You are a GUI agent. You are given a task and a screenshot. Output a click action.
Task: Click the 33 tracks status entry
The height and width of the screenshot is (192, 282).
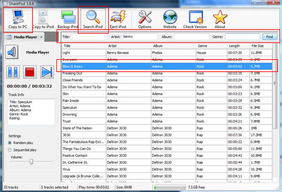(11, 187)
